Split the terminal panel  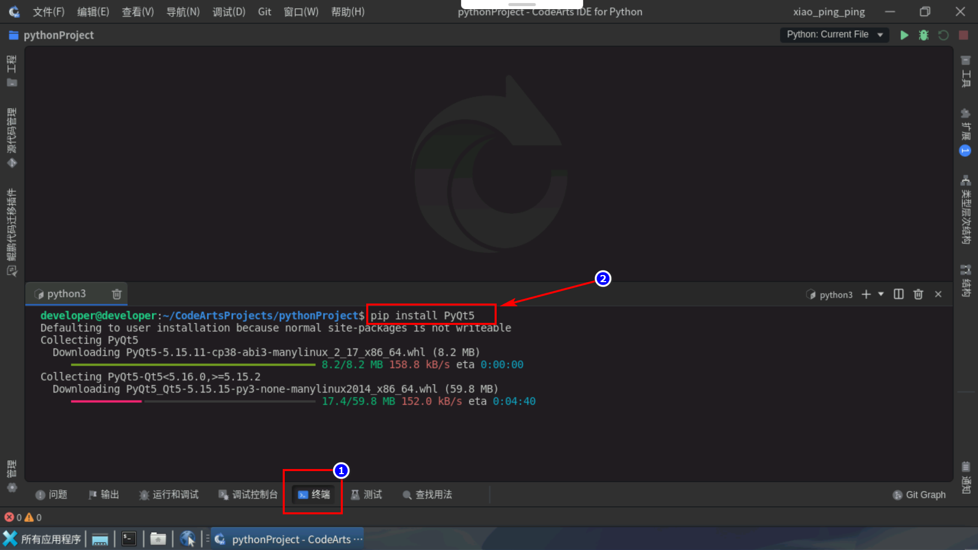(898, 294)
